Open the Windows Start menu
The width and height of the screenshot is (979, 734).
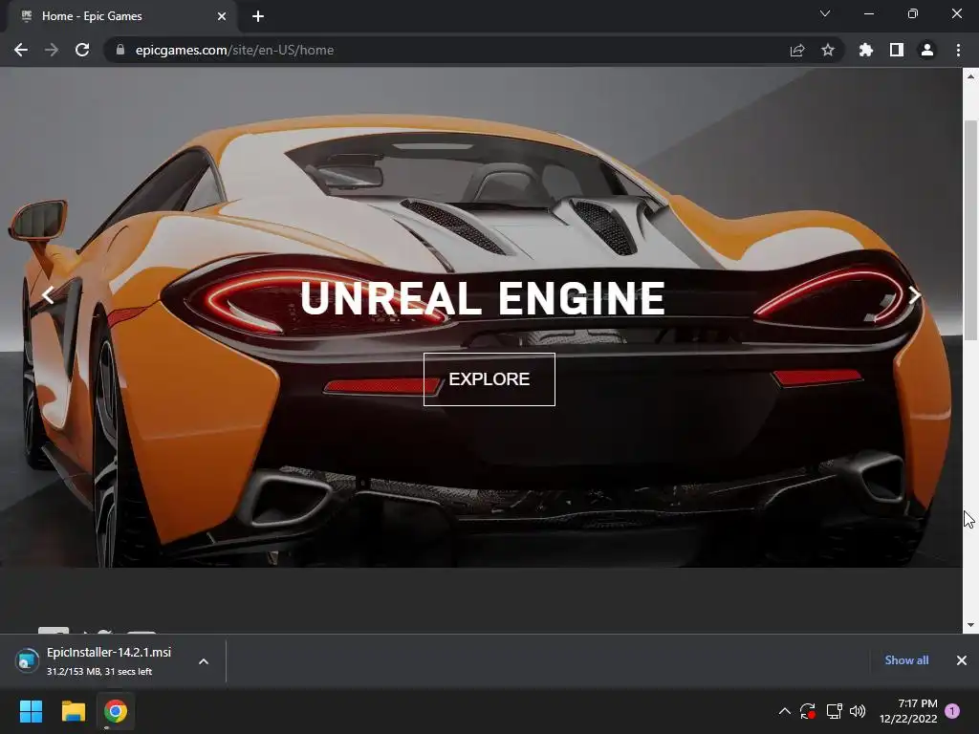tap(31, 711)
